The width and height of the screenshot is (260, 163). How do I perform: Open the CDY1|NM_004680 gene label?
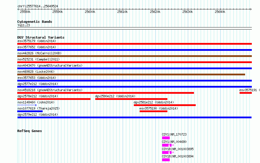[174, 142]
